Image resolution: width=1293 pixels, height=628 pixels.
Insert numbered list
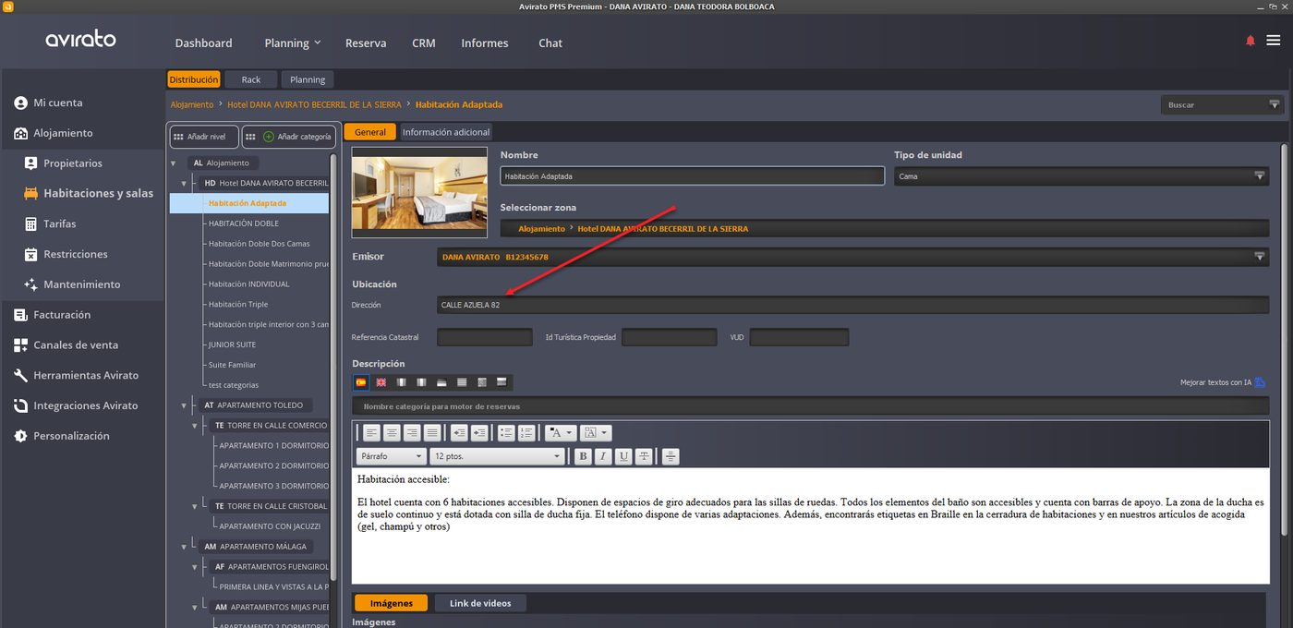pyautogui.click(x=526, y=432)
